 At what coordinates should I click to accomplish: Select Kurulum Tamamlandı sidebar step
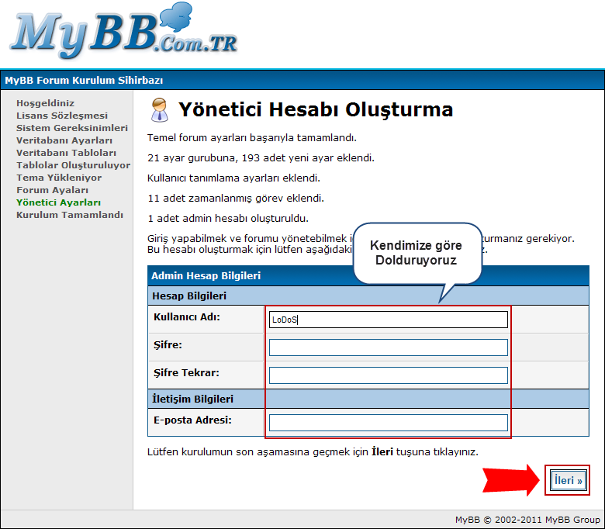point(70,215)
